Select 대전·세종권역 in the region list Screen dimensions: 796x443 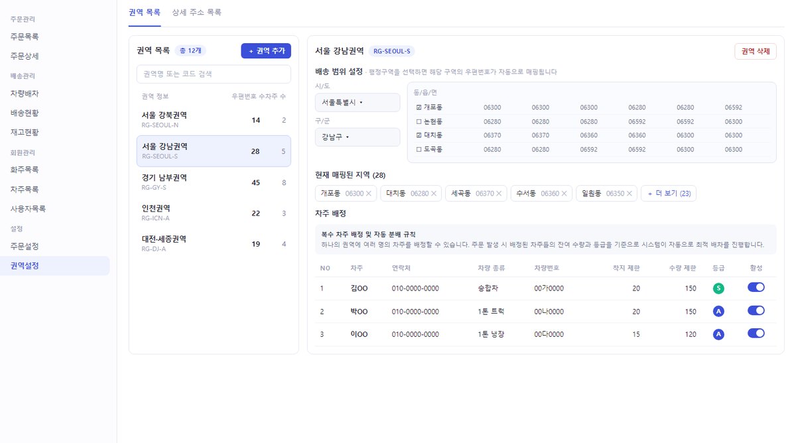(x=214, y=243)
